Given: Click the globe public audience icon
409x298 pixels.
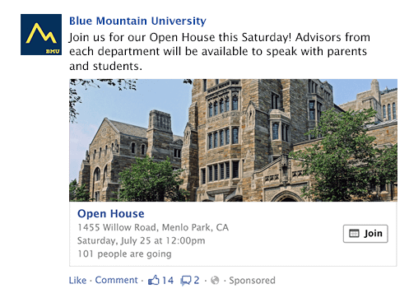Looking at the screenshot, I should (215, 281).
